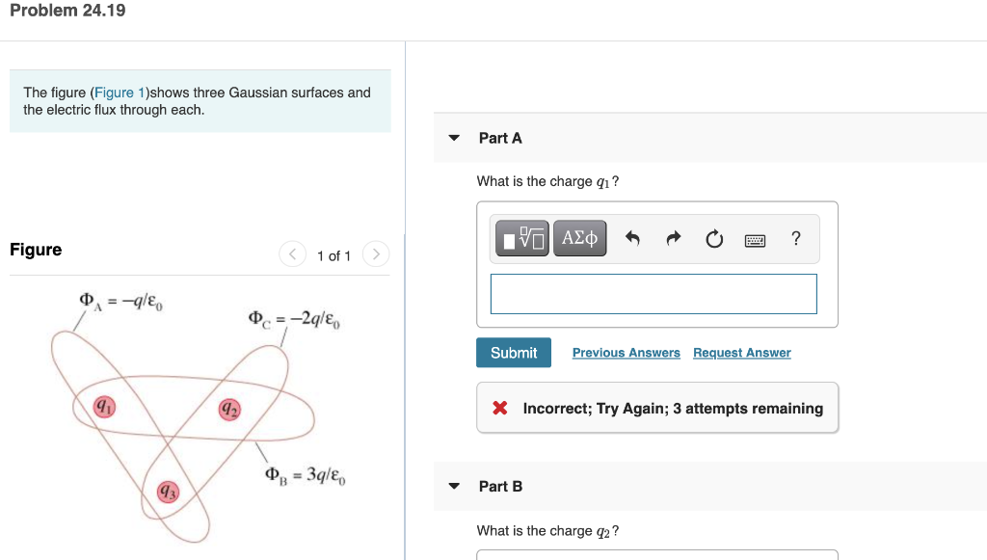This screenshot has width=987, height=560.
Task: Select the math templates icon
Action: [x=521, y=238]
